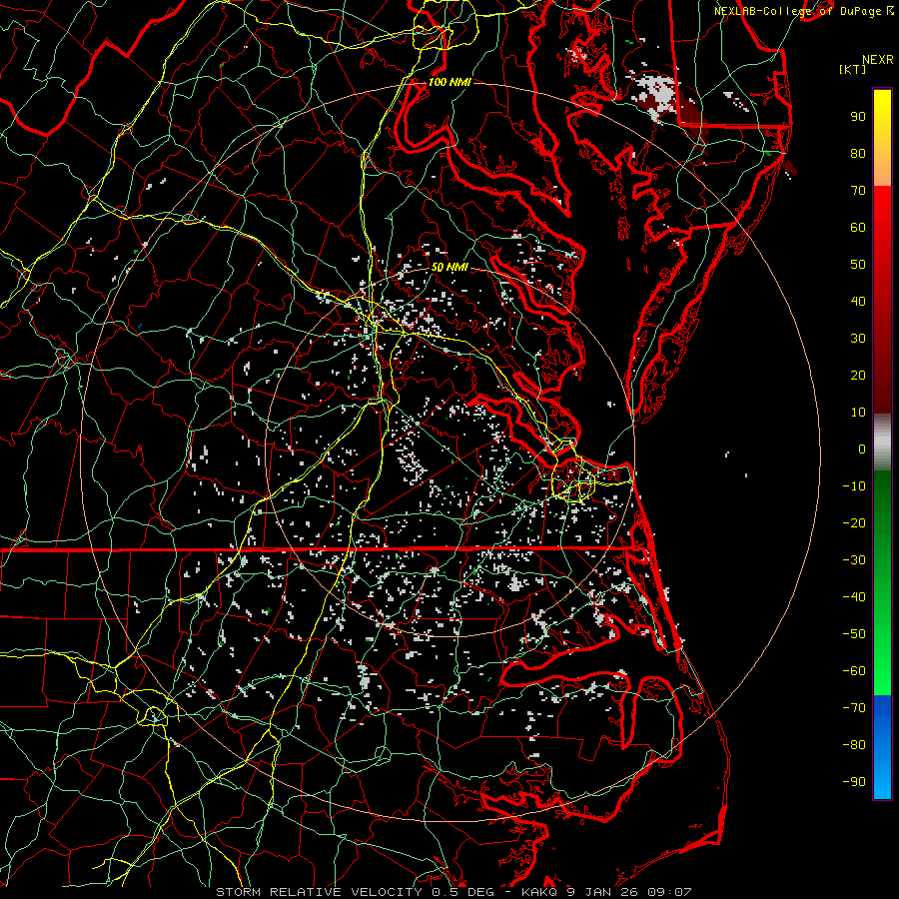Viewport: 899px width, 899px height.
Task: Click the -20 value on the velocity scale
Action: [x=854, y=522]
